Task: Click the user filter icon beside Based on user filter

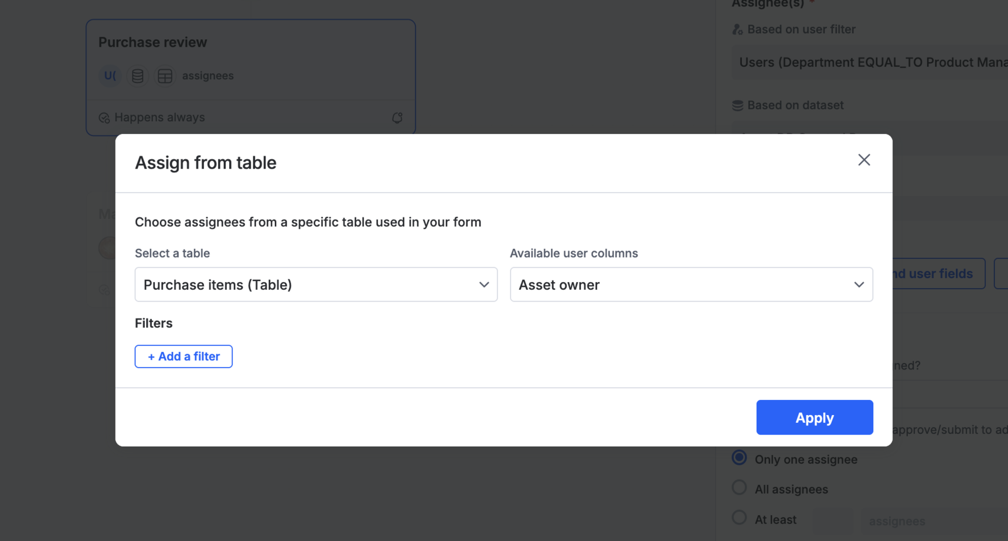Action: [737, 29]
